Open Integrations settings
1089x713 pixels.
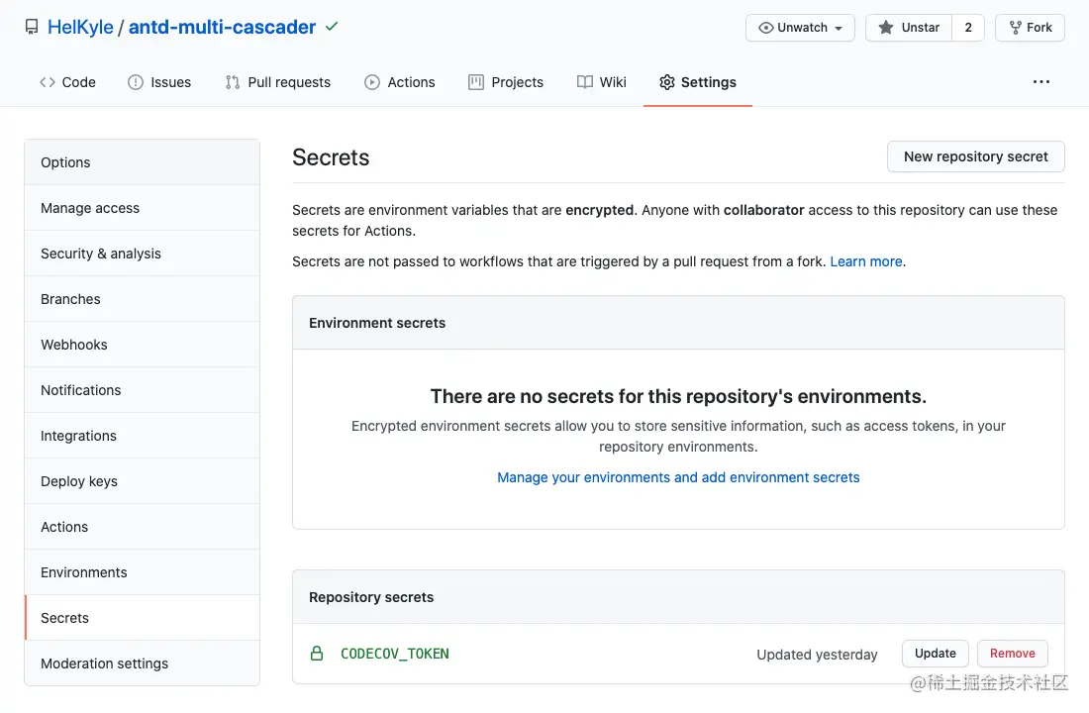pyautogui.click(x=143, y=436)
